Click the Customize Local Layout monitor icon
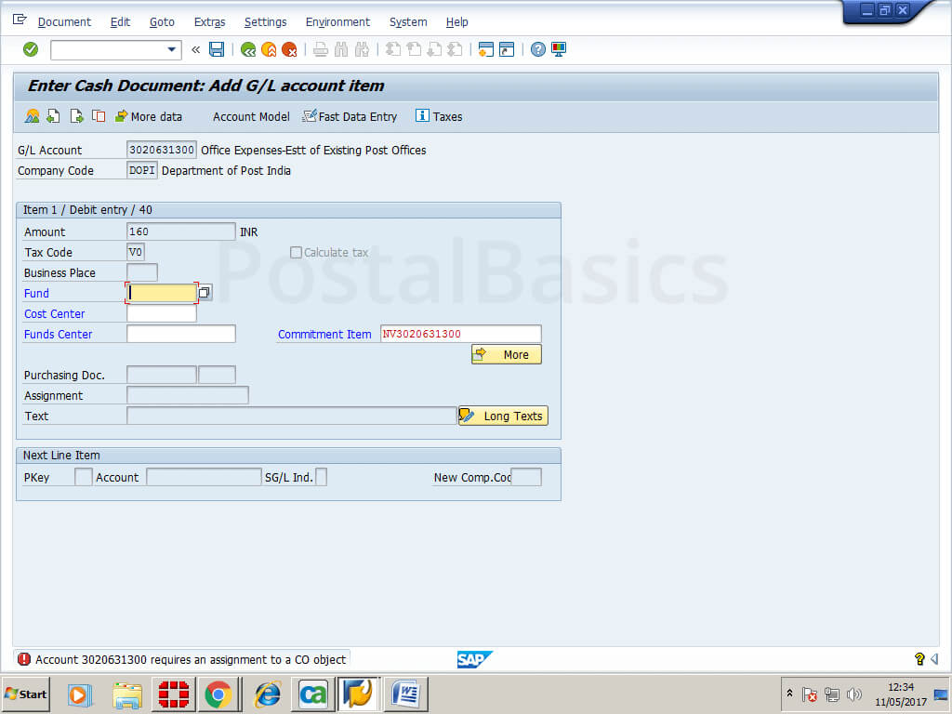Screen dimensions: 952x714 pyautogui.click(x=559, y=49)
